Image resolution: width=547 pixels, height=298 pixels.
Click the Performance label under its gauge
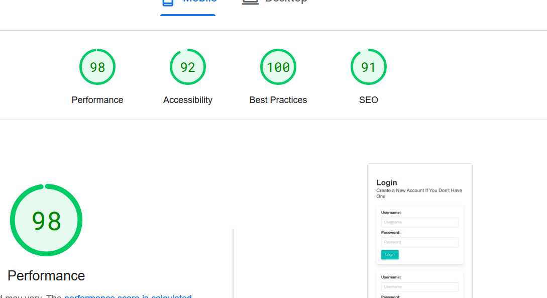click(x=97, y=100)
